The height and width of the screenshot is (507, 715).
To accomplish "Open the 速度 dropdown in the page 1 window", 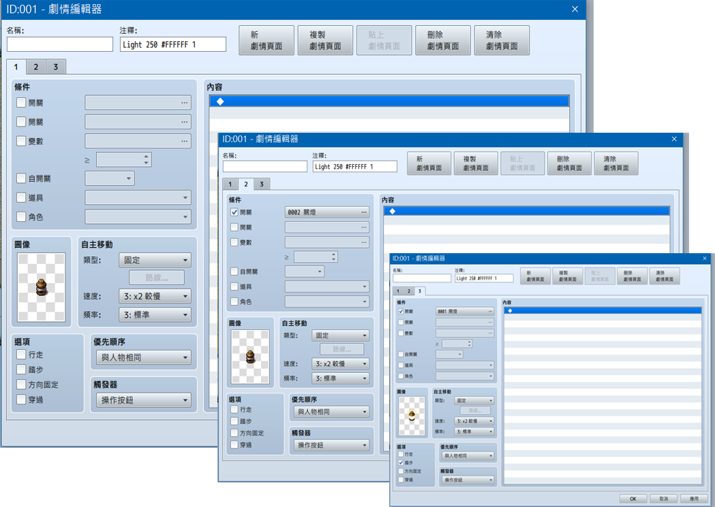I will click(155, 296).
